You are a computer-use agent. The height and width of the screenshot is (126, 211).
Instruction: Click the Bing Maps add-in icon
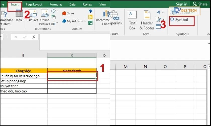[90, 17]
